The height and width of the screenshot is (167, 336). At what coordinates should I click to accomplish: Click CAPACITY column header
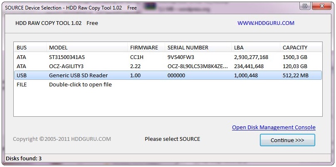point(301,47)
